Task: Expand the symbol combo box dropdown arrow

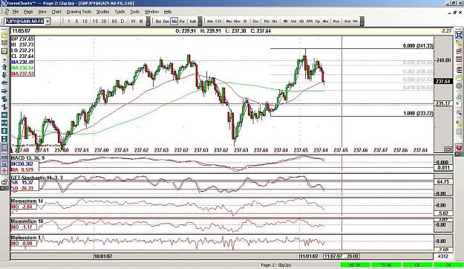Action: coord(48,22)
